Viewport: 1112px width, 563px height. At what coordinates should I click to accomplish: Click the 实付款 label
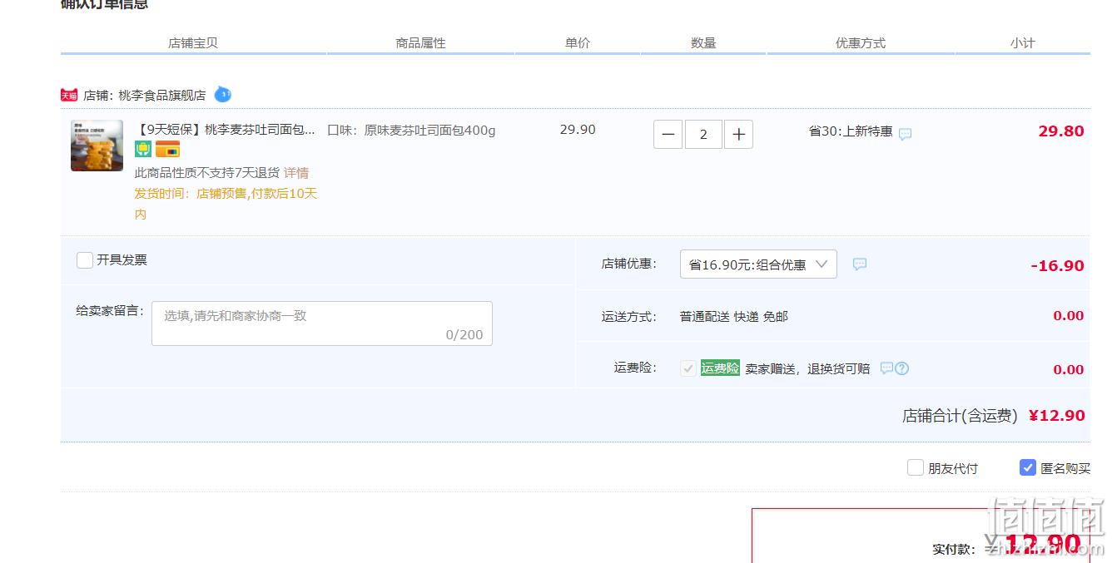click(x=954, y=550)
